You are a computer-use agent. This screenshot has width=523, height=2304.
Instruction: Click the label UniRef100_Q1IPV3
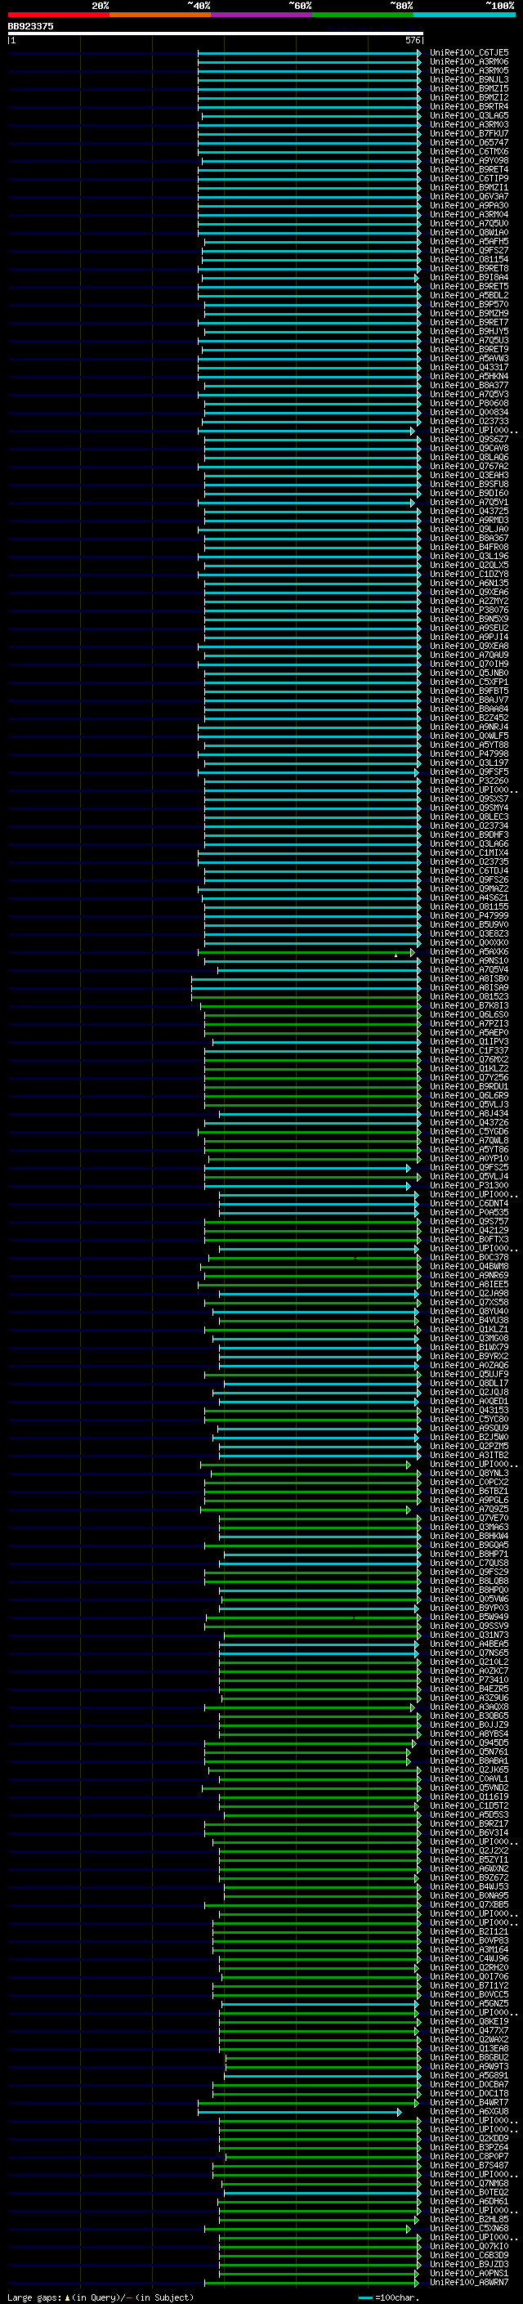coord(469,1041)
